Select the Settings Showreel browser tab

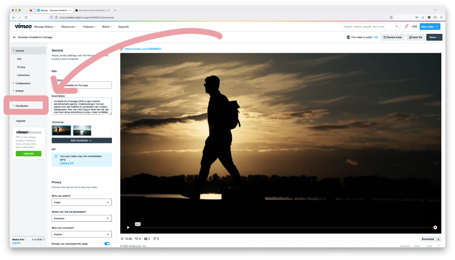coord(54,10)
